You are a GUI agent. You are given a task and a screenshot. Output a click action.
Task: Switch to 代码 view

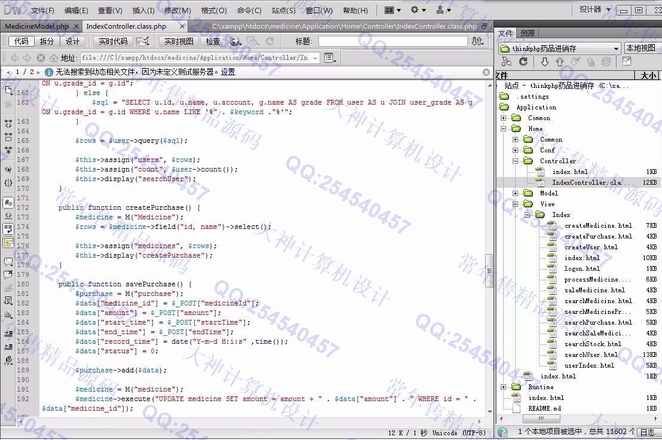click(x=21, y=41)
